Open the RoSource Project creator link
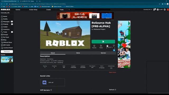Viewport: 169px width, 95px height. [x=100, y=29]
